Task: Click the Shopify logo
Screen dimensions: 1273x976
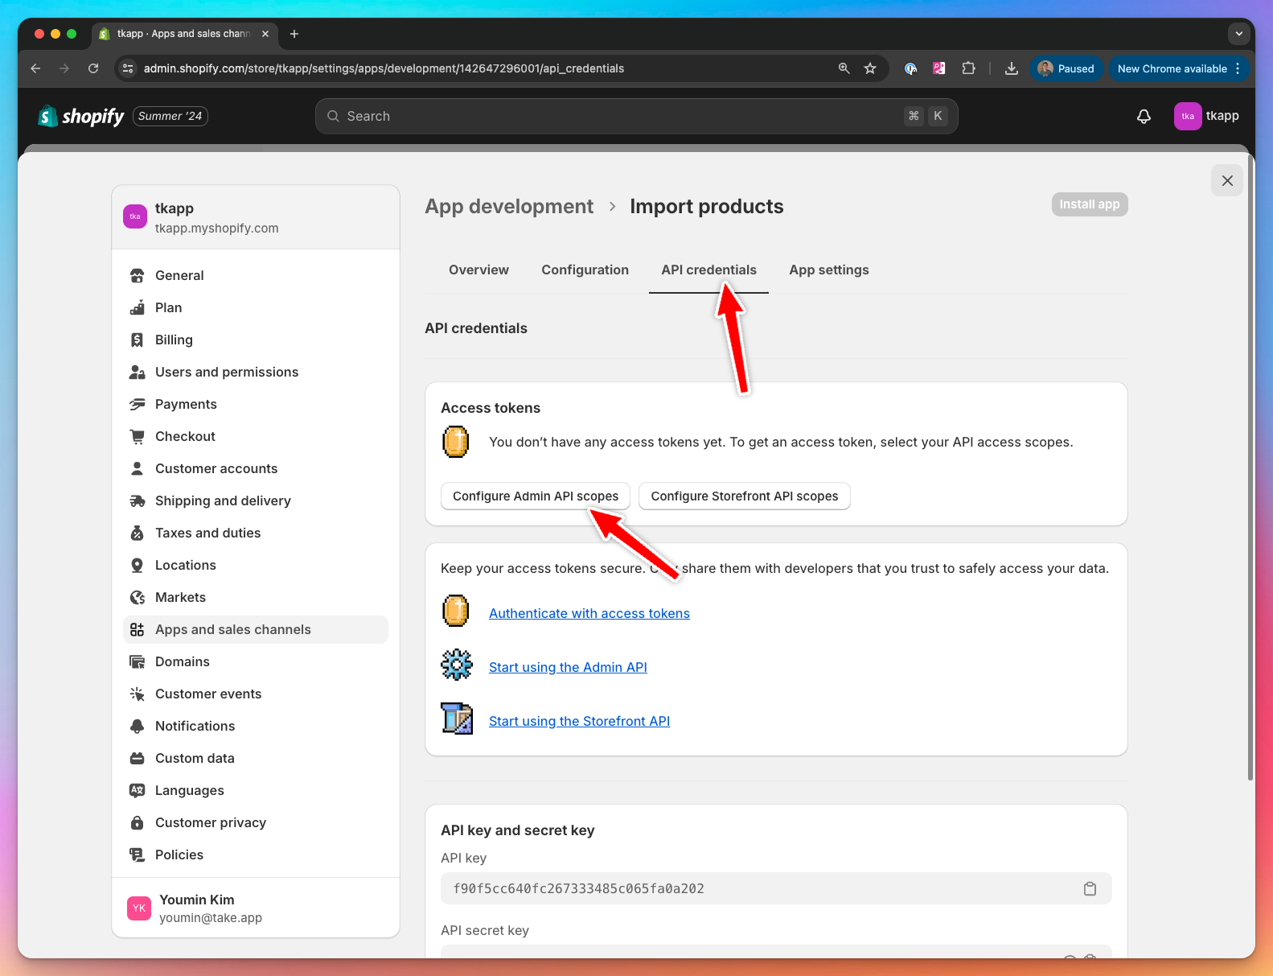Action: point(81,117)
